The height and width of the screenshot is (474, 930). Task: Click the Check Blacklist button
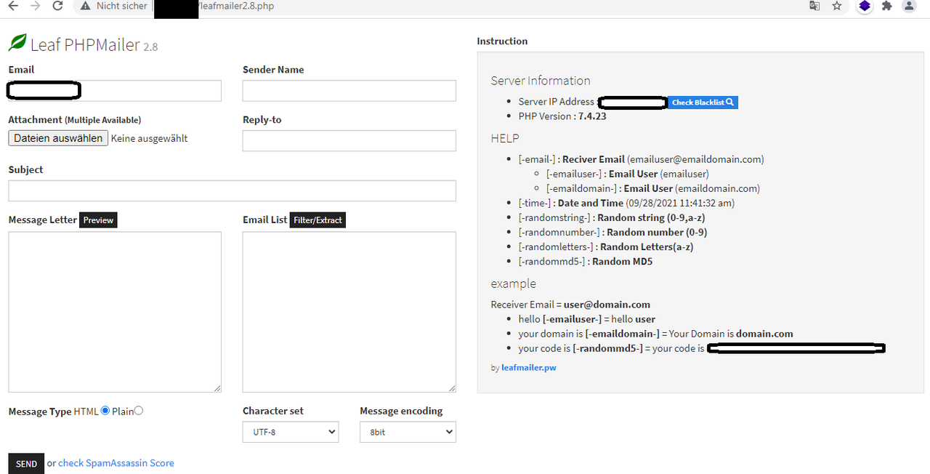click(x=703, y=103)
